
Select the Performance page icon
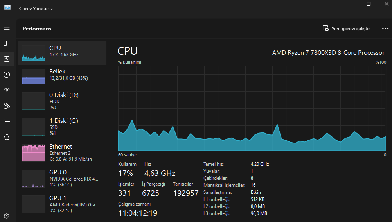[7, 59]
